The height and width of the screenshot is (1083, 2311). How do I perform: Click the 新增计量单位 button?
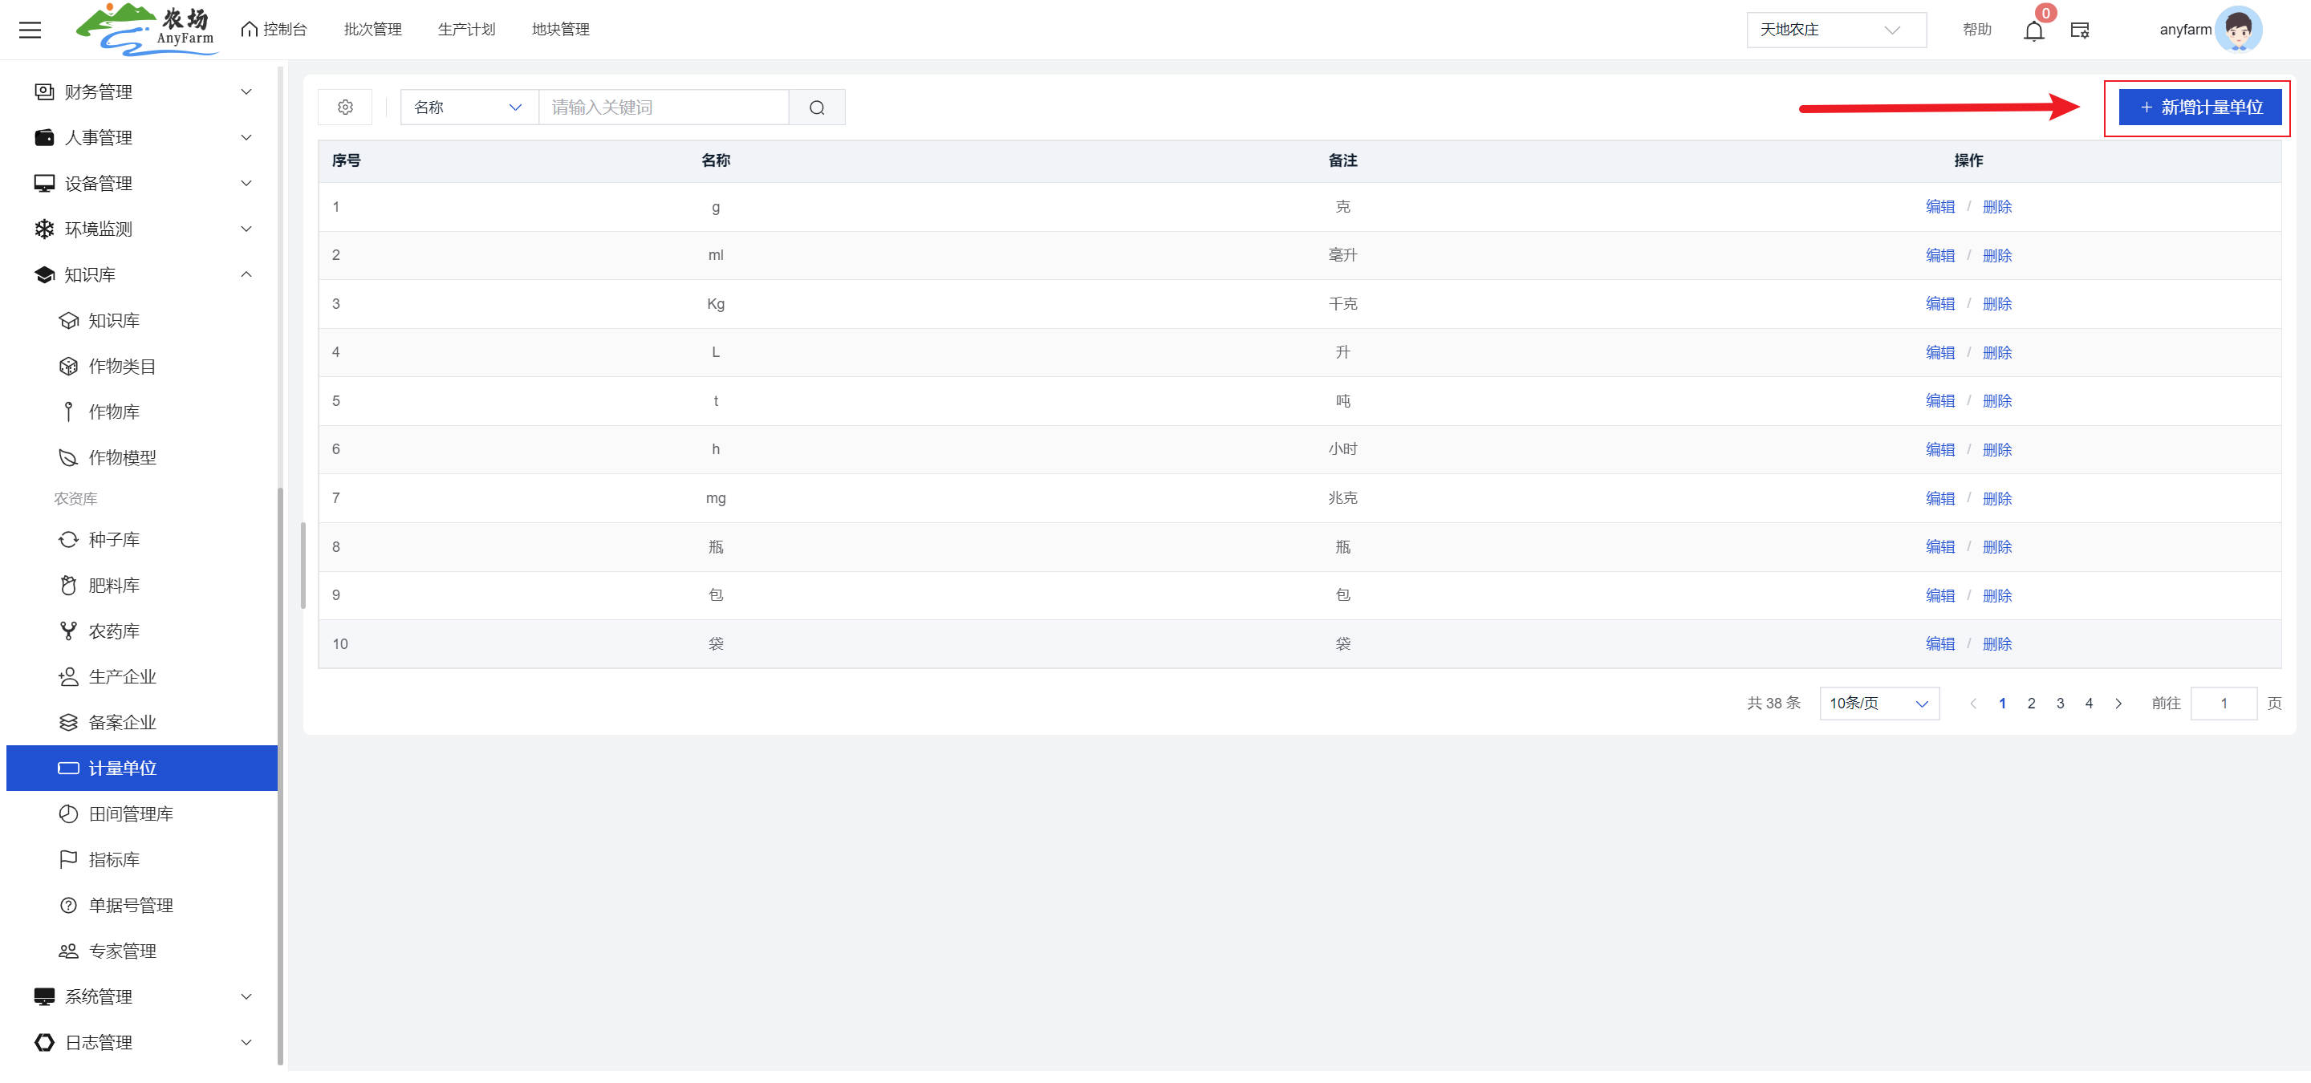click(x=2199, y=107)
